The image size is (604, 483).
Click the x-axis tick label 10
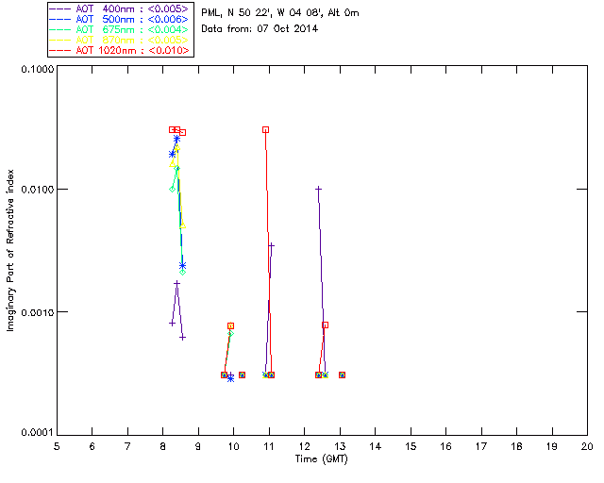[x=234, y=446]
